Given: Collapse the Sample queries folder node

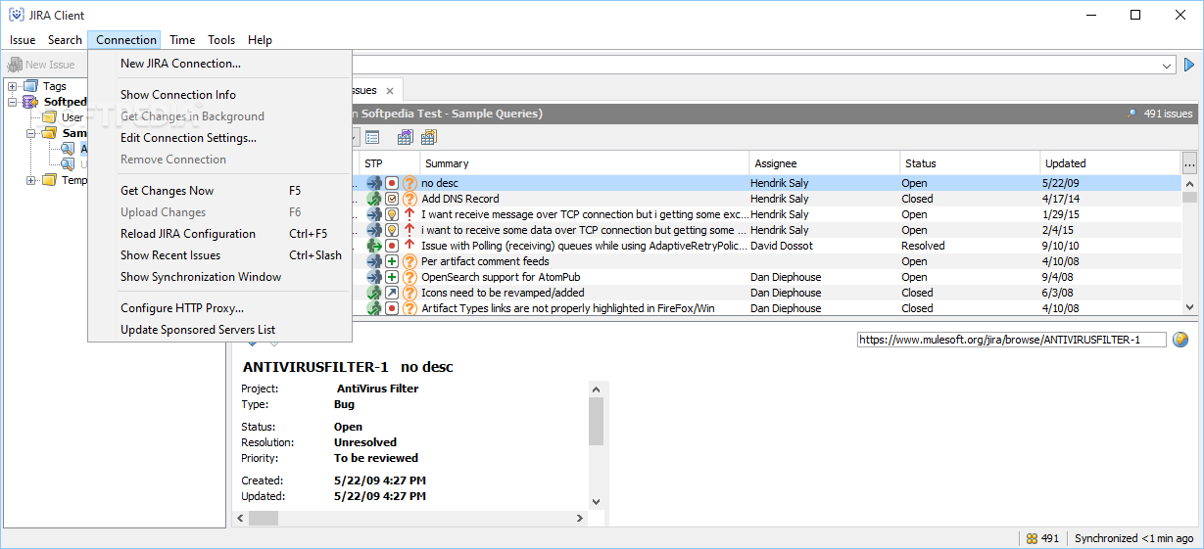Looking at the screenshot, I should tap(31, 133).
